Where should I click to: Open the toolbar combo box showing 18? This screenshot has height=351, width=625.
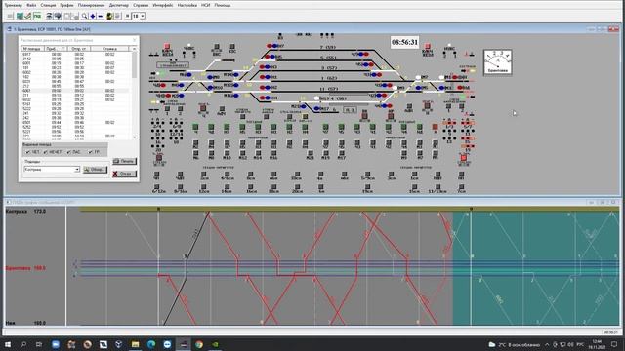click(139, 16)
